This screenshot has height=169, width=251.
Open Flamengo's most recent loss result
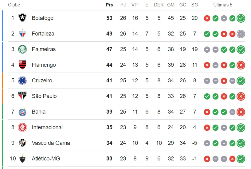pos(241,65)
